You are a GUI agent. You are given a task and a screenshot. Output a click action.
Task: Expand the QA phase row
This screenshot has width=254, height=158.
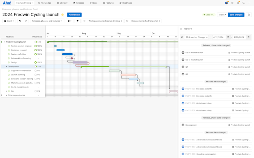[x=6, y=91]
